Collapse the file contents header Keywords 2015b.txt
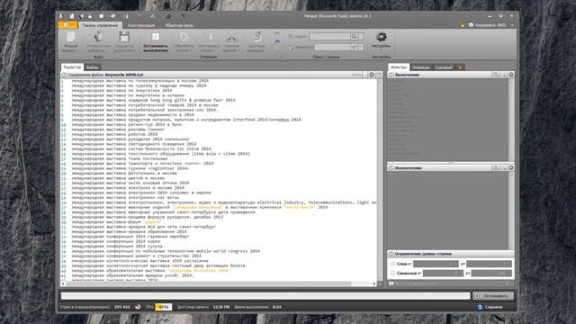 tap(64, 75)
